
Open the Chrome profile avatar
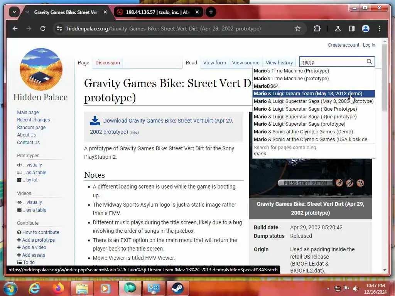(x=366, y=29)
